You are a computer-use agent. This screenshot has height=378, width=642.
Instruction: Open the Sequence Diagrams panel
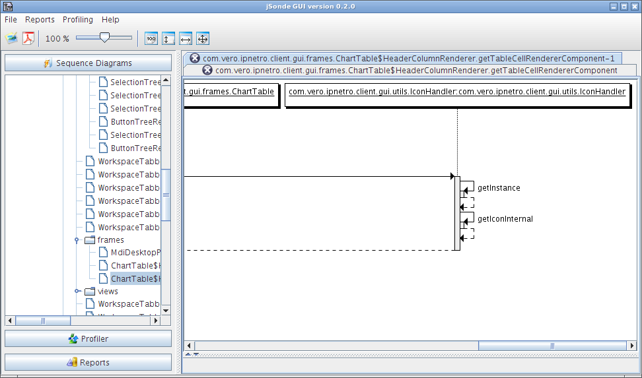coord(88,63)
